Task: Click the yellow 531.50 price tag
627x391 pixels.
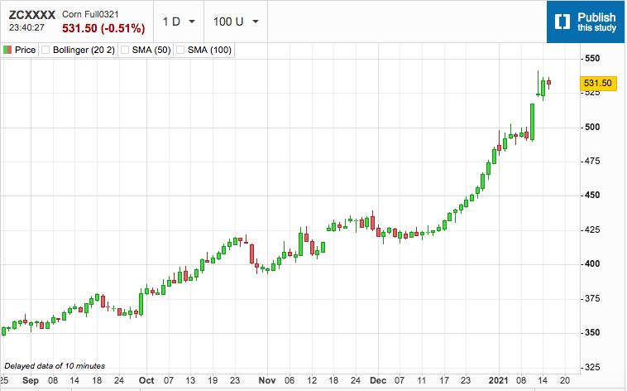Action: click(x=598, y=84)
